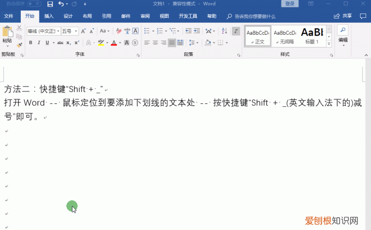Toggle italic formatting
Screen dimensions: 371x230
click(x=39, y=43)
